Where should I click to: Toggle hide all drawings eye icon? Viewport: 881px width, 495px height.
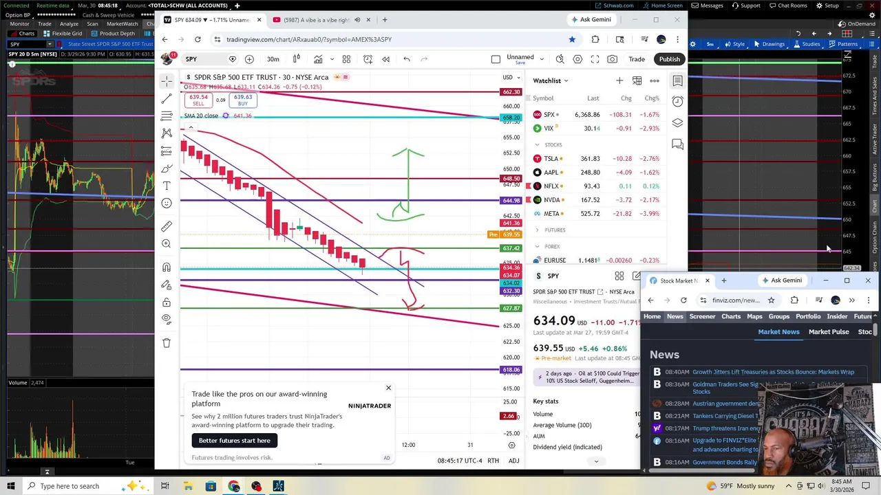tap(167, 319)
